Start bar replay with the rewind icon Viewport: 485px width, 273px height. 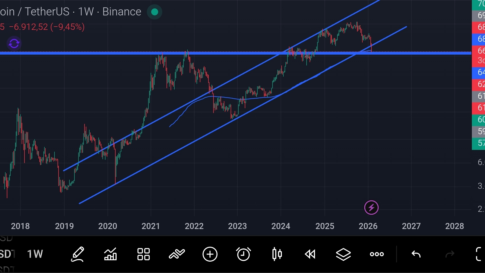(310, 254)
